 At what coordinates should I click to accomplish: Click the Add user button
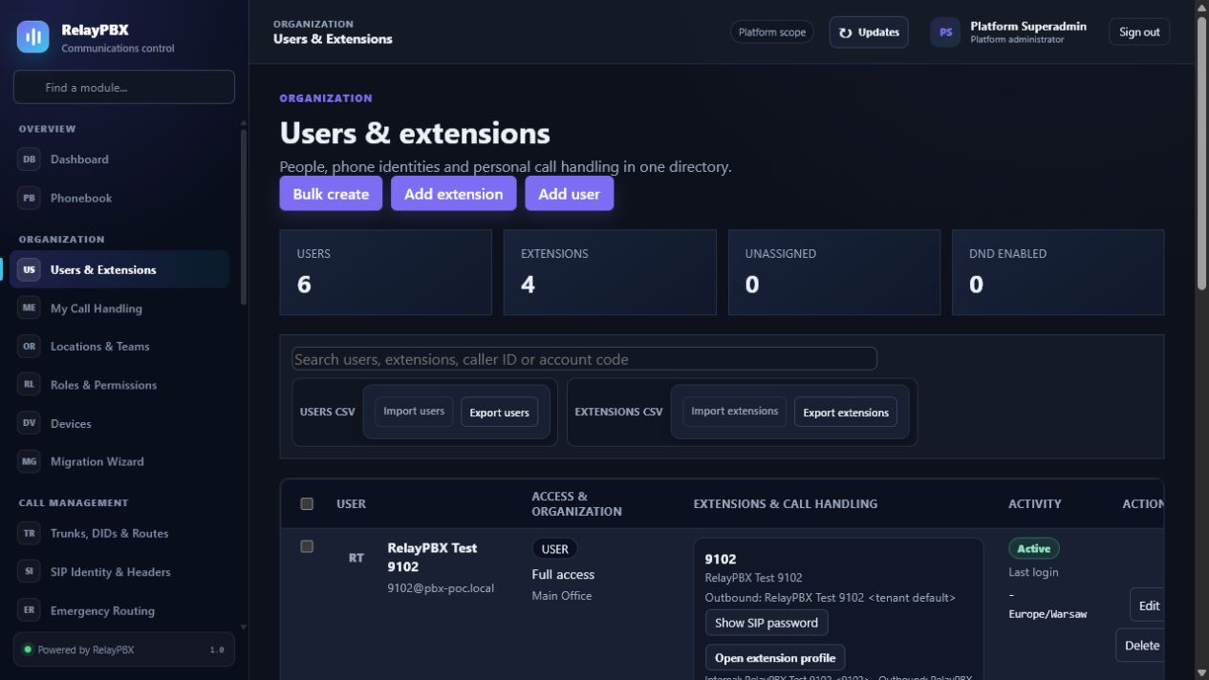click(x=569, y=194)
